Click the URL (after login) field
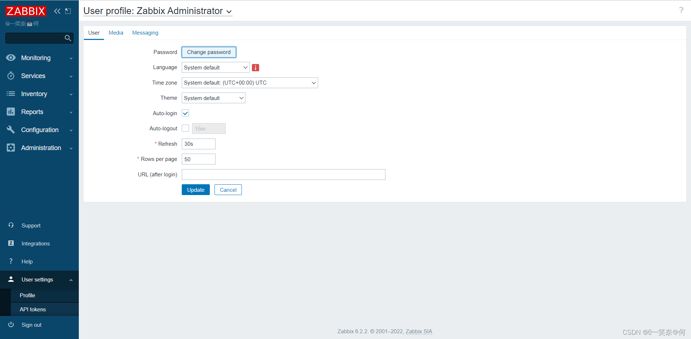Image resolution: width=691 pixels, height=339 pixels. click(x=284, y=175)
